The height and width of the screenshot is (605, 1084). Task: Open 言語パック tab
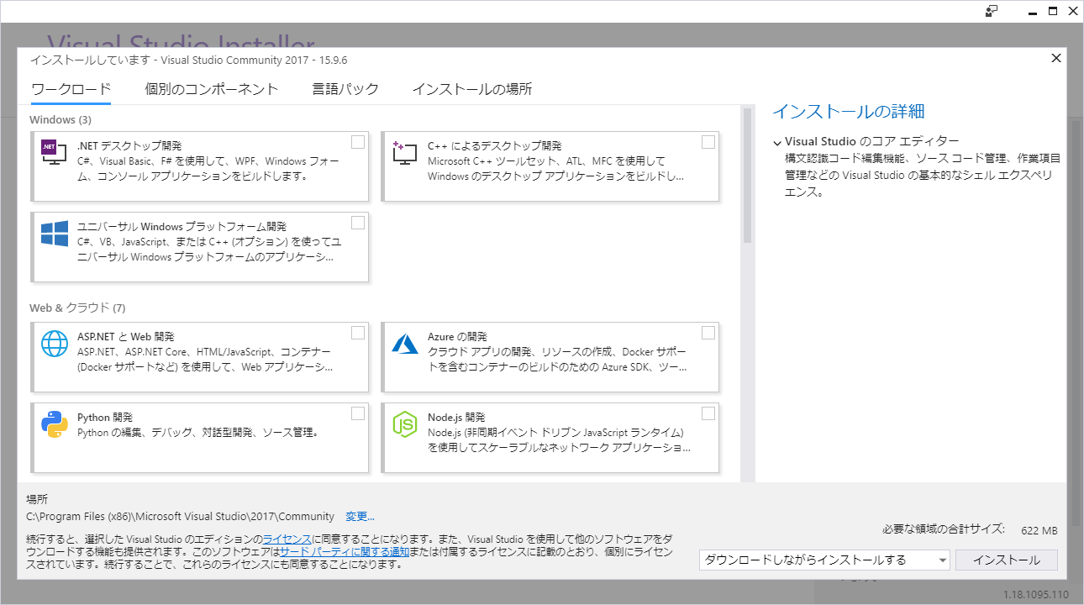(x=345, y=89)
